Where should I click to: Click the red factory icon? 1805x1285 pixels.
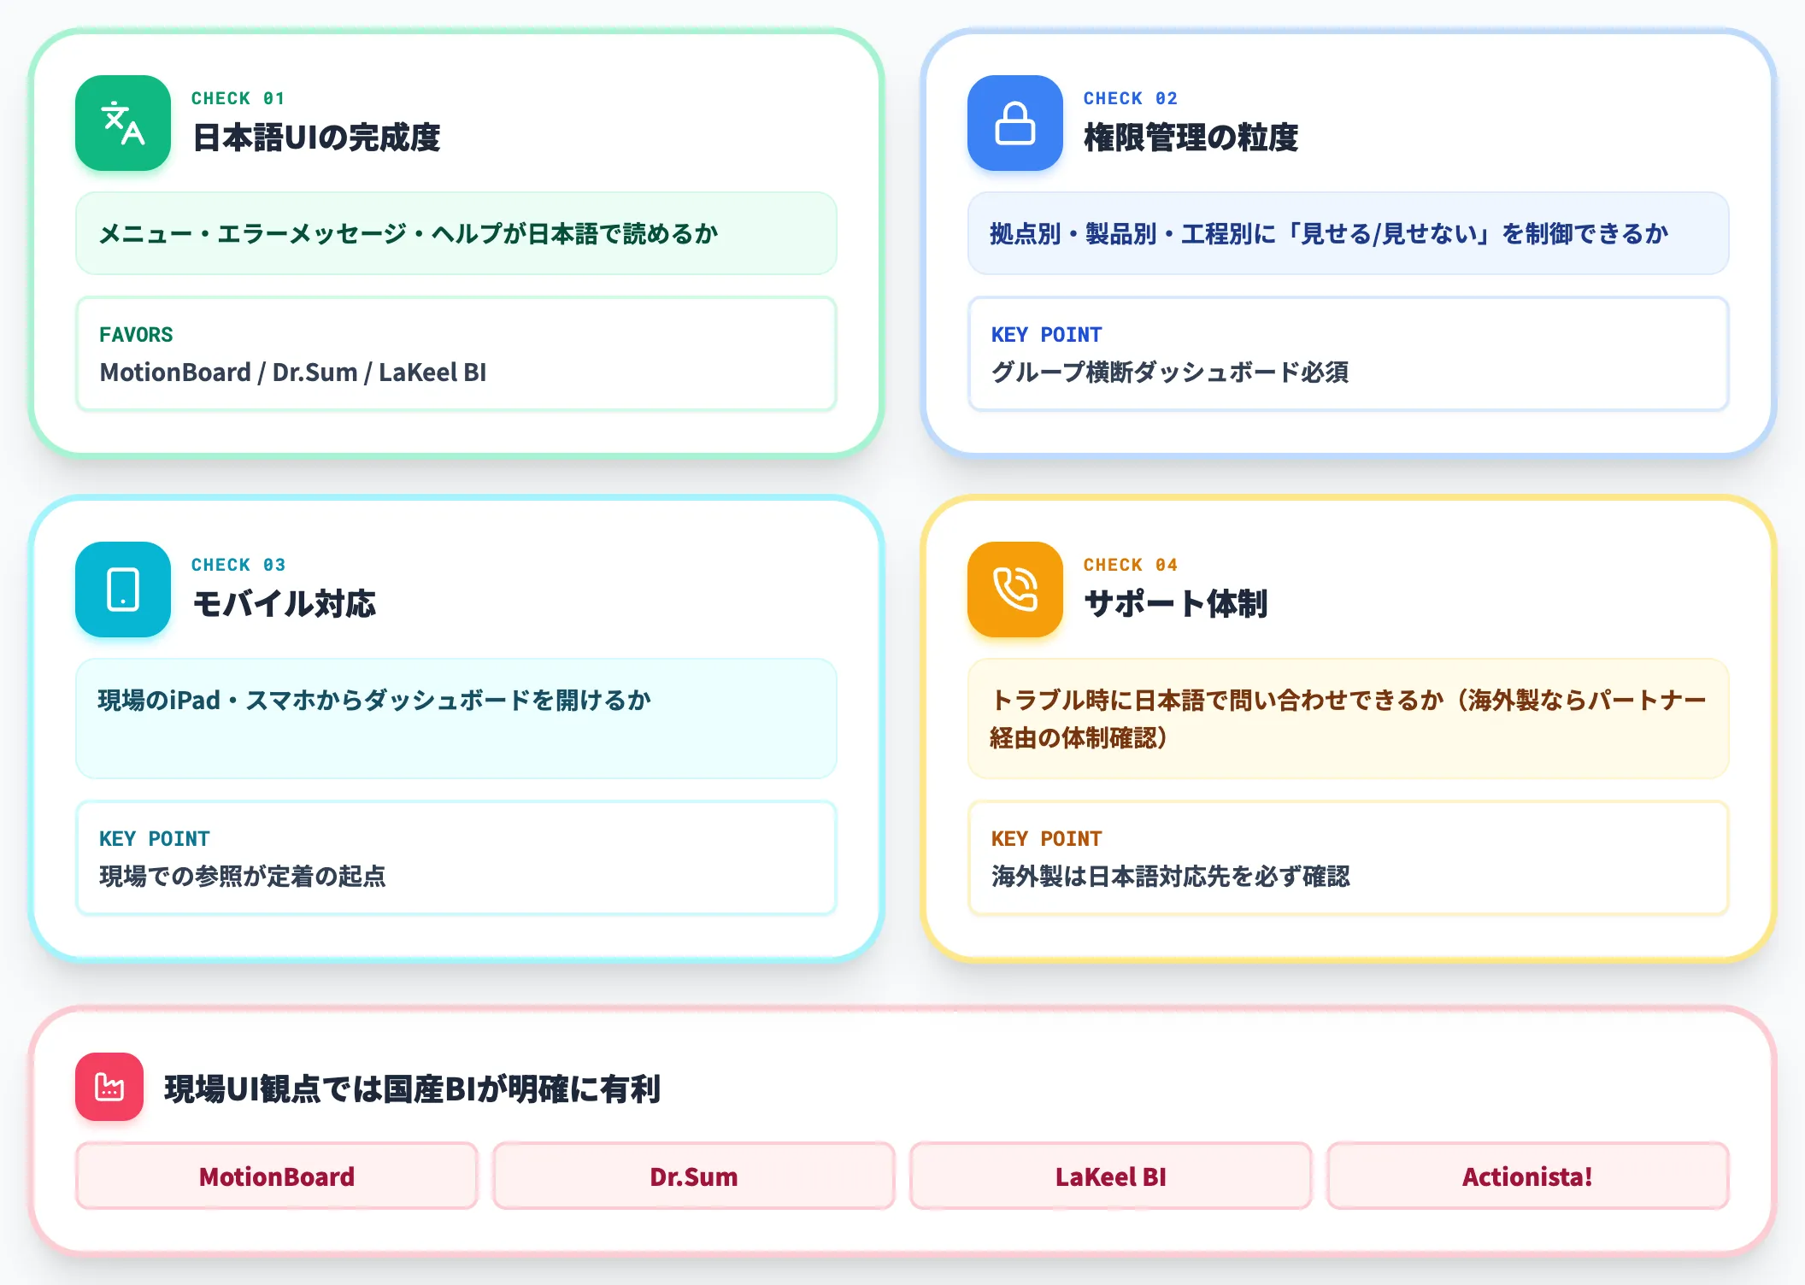pyautogui.click(x=109, y=1087)
